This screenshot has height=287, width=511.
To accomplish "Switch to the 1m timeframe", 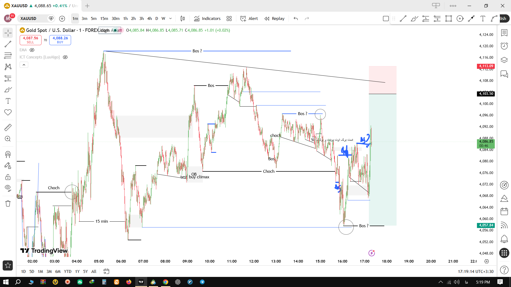I will pyautogui.click(x=75, y=19).
